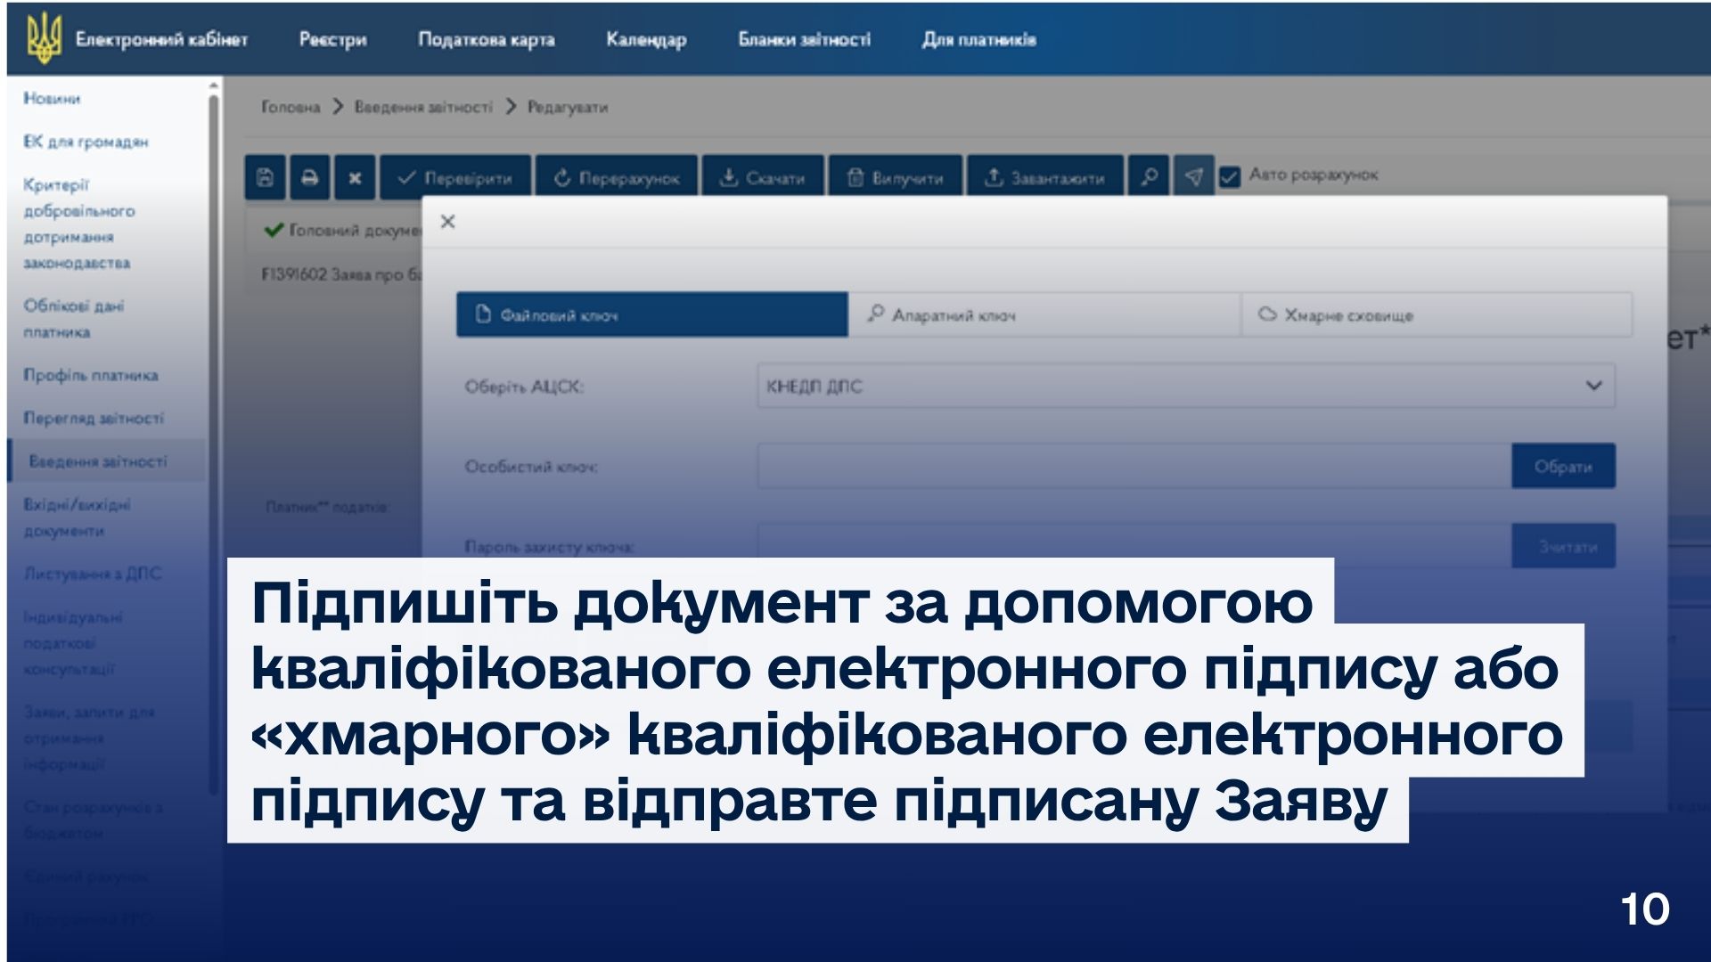Open Вхідні/вихідні документи in sidebar

click(77, 518)
